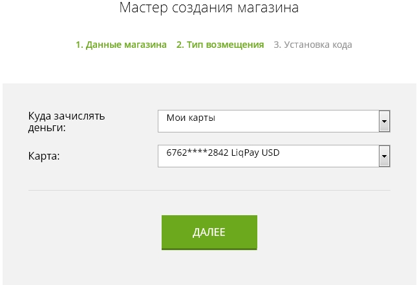Click the arrow beside the LiqPay USD card
The height and width of the screenshot is (285, 417).
coord(384,156)
